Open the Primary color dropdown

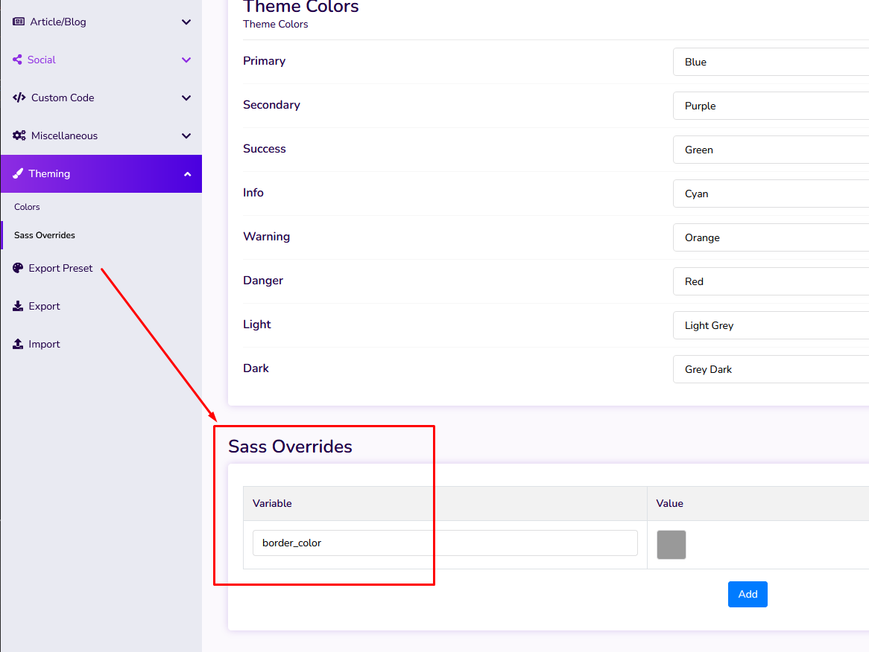tap(771, 62)
